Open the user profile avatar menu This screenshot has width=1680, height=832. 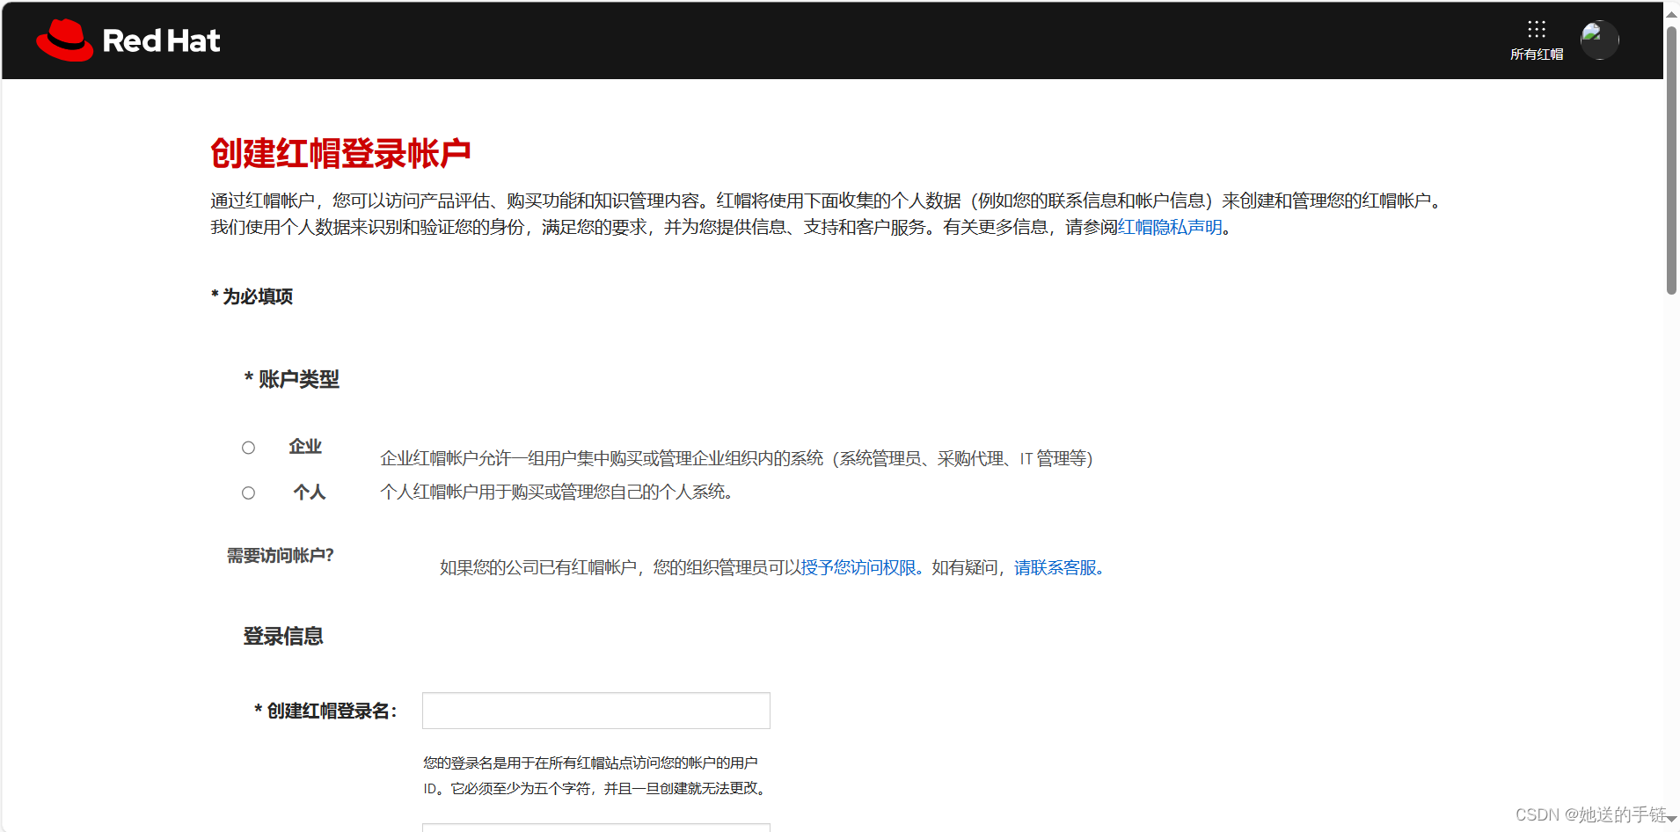click(1600, 40)
